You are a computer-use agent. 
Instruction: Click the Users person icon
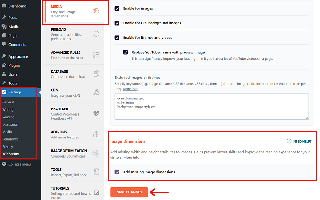pos(4,74)
